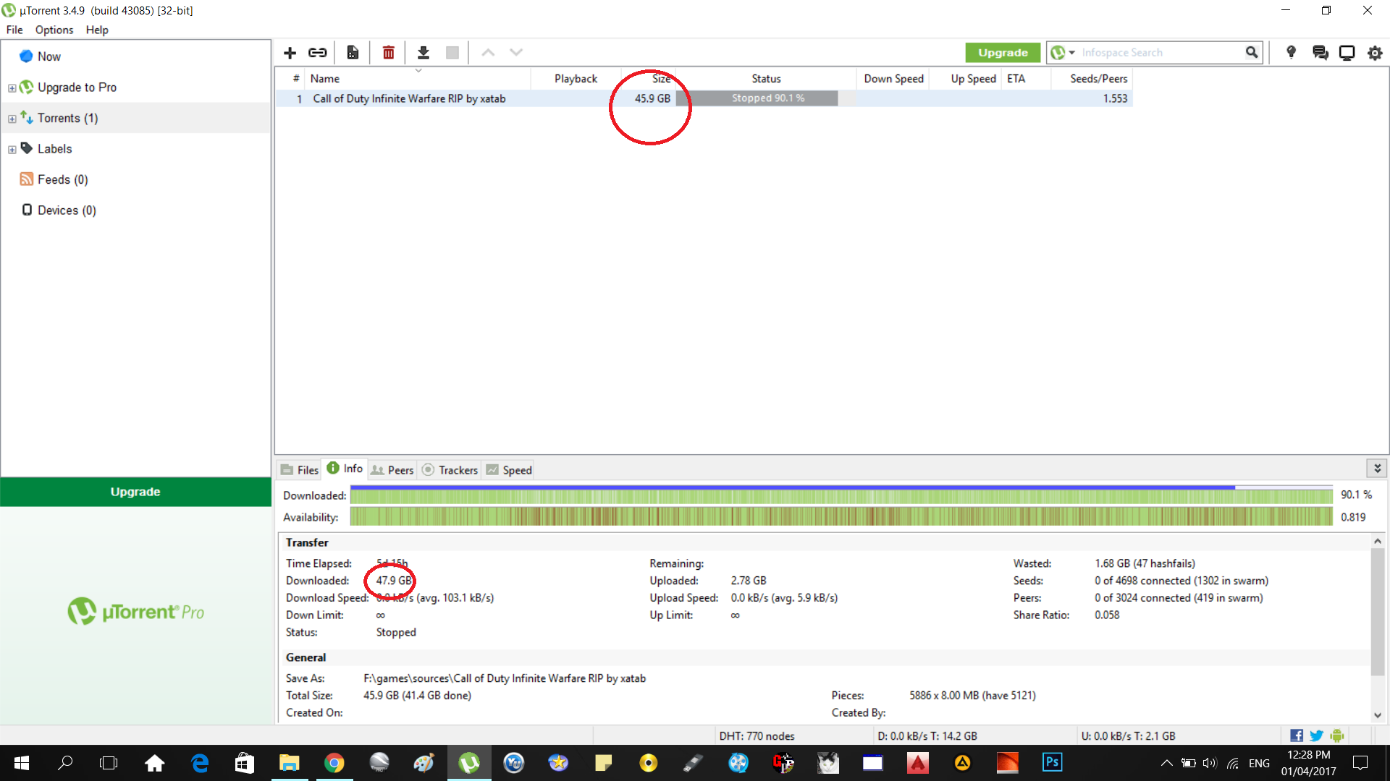Select Devices (0) in sidebar

coord(66,210)
